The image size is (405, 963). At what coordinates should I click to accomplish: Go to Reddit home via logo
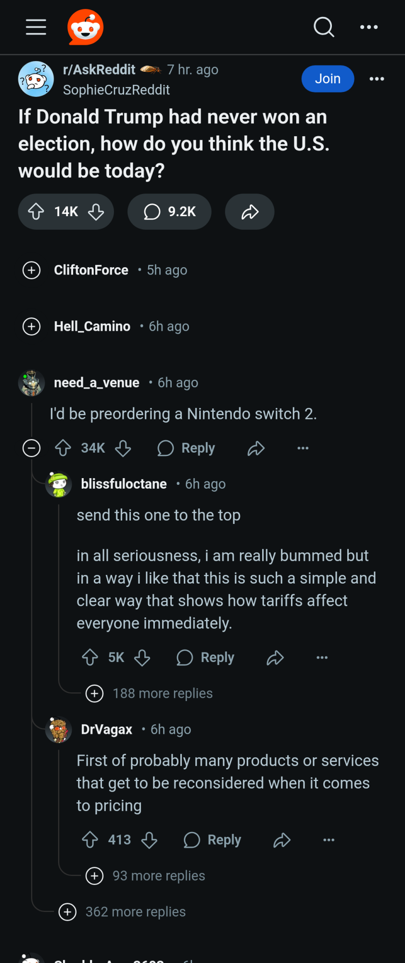pos(86,27)
